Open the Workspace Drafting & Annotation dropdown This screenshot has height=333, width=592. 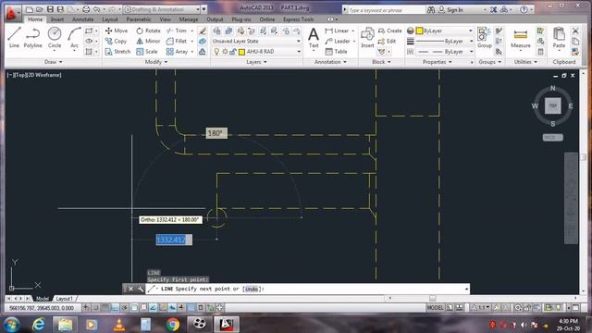[x=162, y=9]
